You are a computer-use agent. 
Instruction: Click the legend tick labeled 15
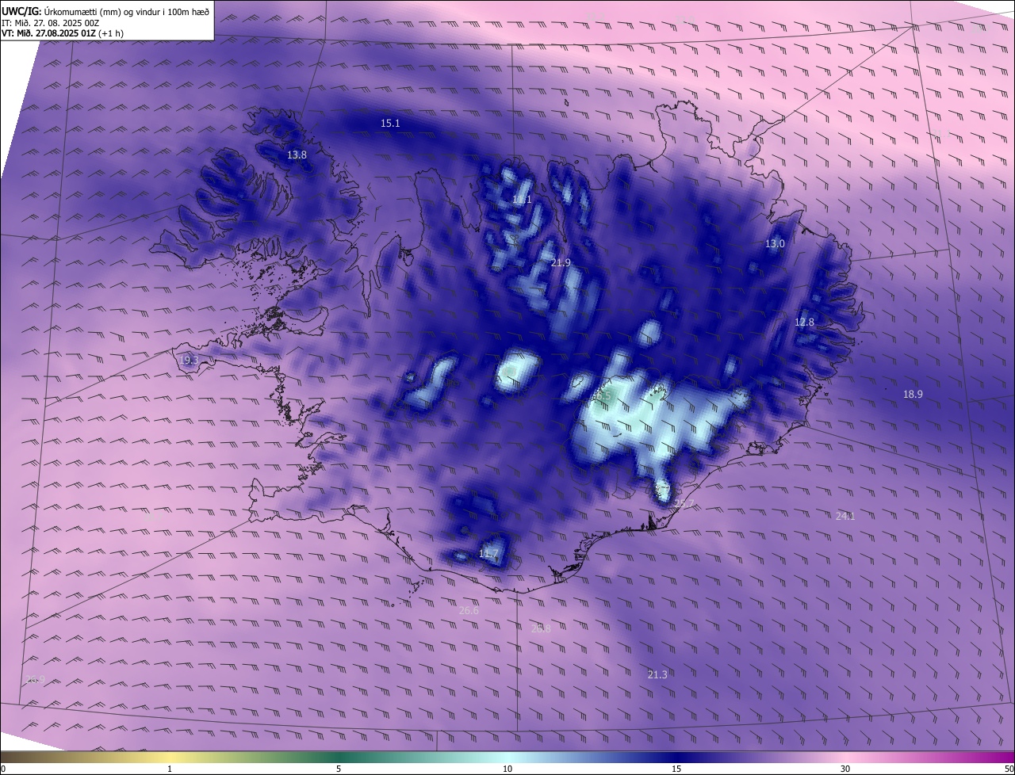coord(676,769)
